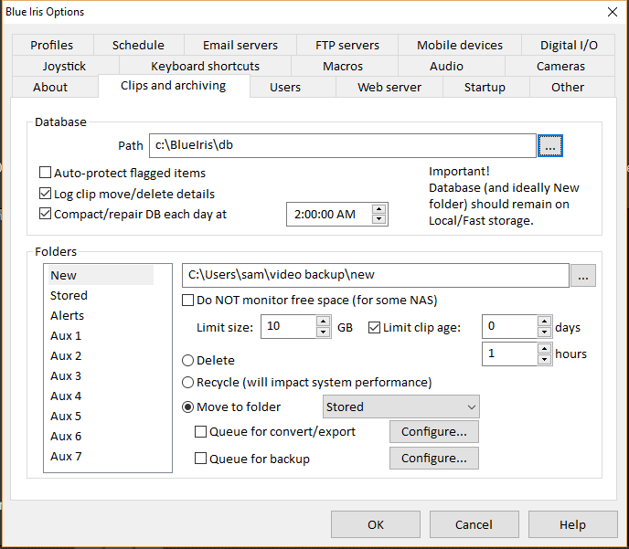Decrease Limit size GB value
Viewport: 629px width, 549px height.
click(323, 332)
